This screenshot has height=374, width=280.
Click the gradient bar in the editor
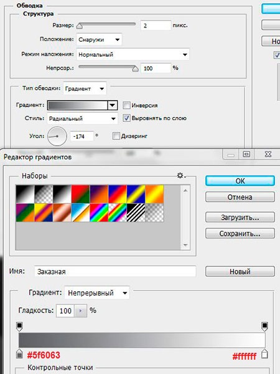(142, 340)
